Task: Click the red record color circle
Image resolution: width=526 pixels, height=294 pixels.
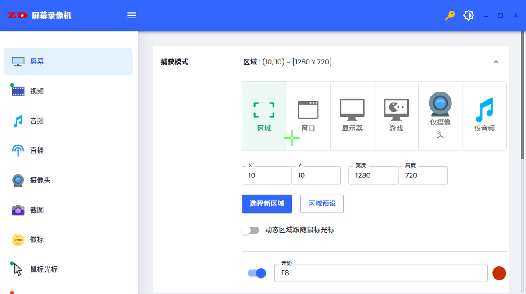Action: tap(499, 273)
